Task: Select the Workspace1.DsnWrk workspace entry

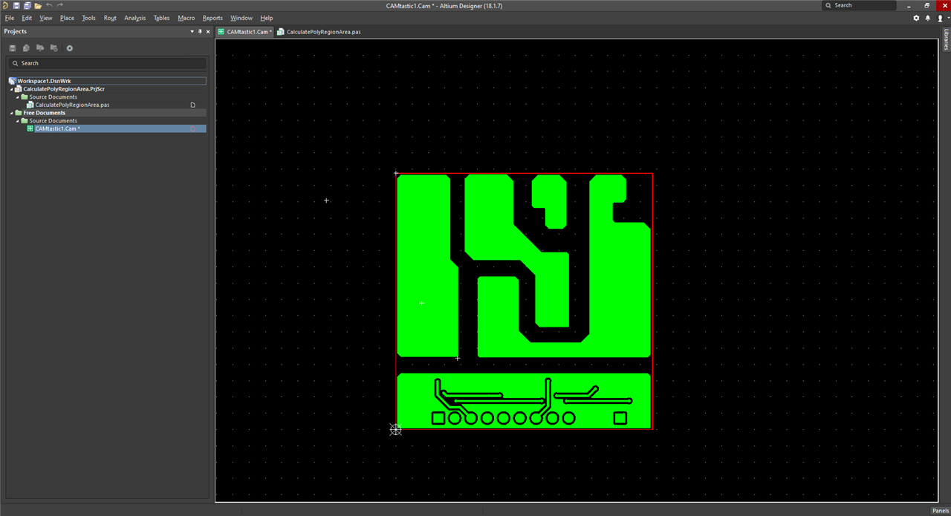Action: click(108, 81)
